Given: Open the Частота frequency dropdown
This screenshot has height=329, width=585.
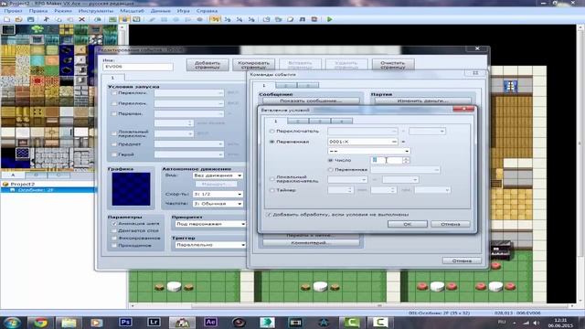Looking at the screenshot, I should tap(218, 204).
